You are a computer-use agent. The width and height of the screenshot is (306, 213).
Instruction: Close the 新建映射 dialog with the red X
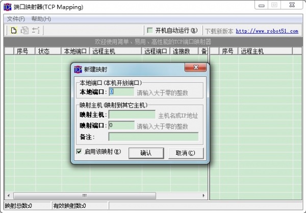(x=195, y=67)
